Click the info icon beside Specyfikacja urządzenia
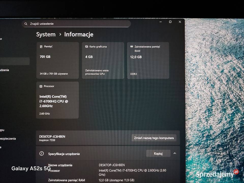The image size is (244, 183). tap(41, 154)
